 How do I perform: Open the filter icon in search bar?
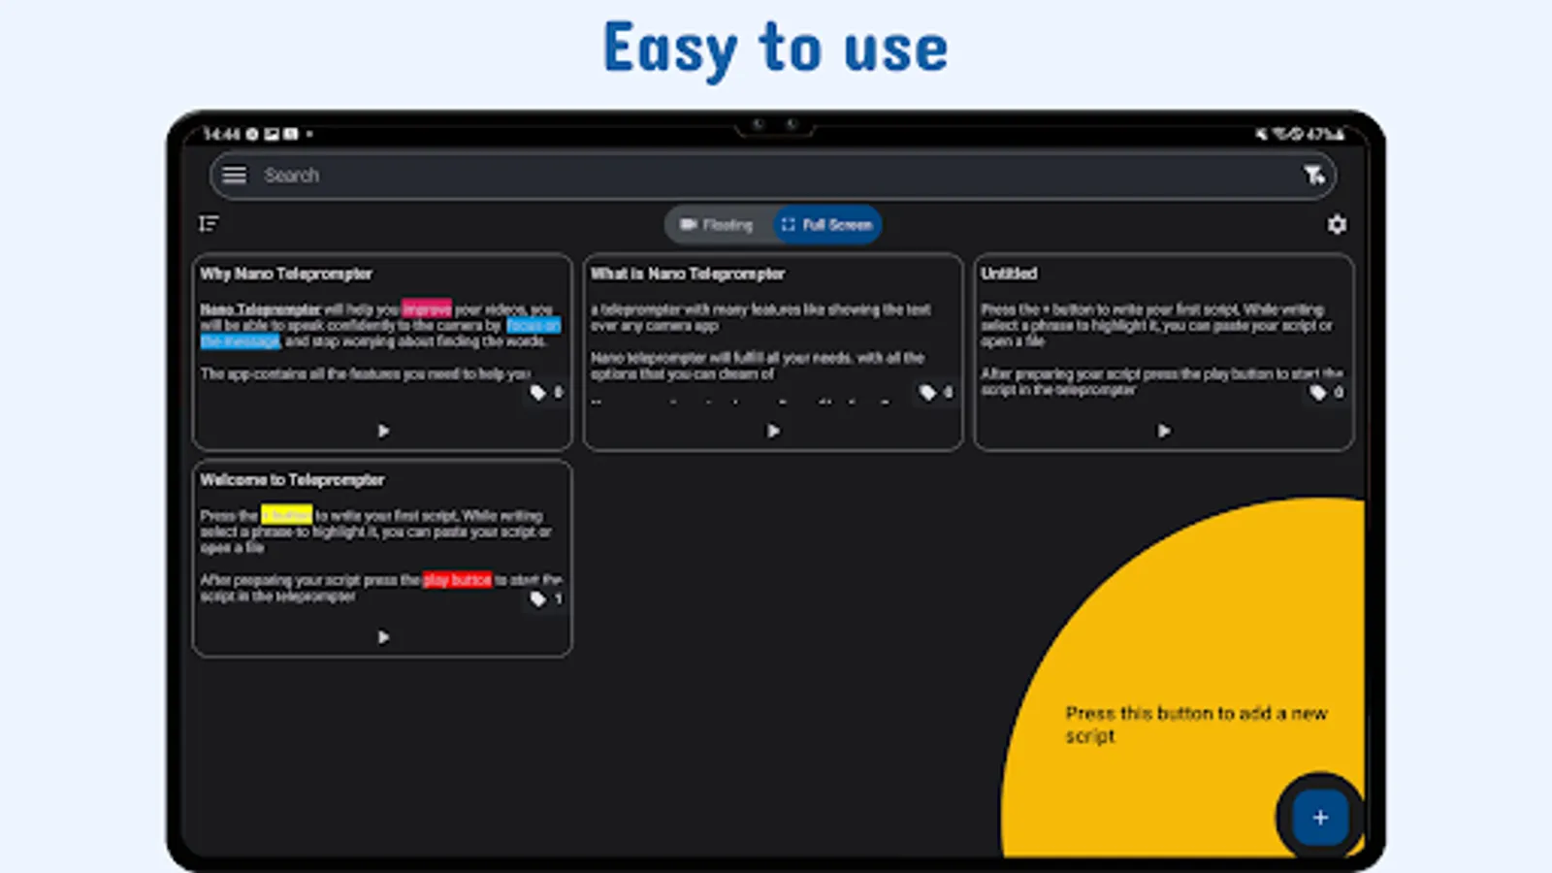pyautogui.click(x=1313, y=175)
